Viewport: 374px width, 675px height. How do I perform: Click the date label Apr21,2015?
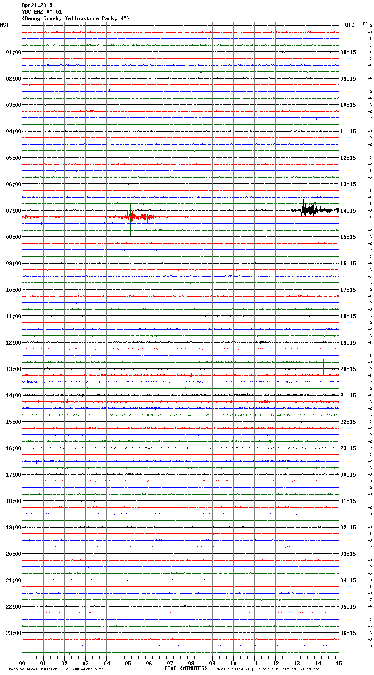pyautogui.click(x=37, y=5)
